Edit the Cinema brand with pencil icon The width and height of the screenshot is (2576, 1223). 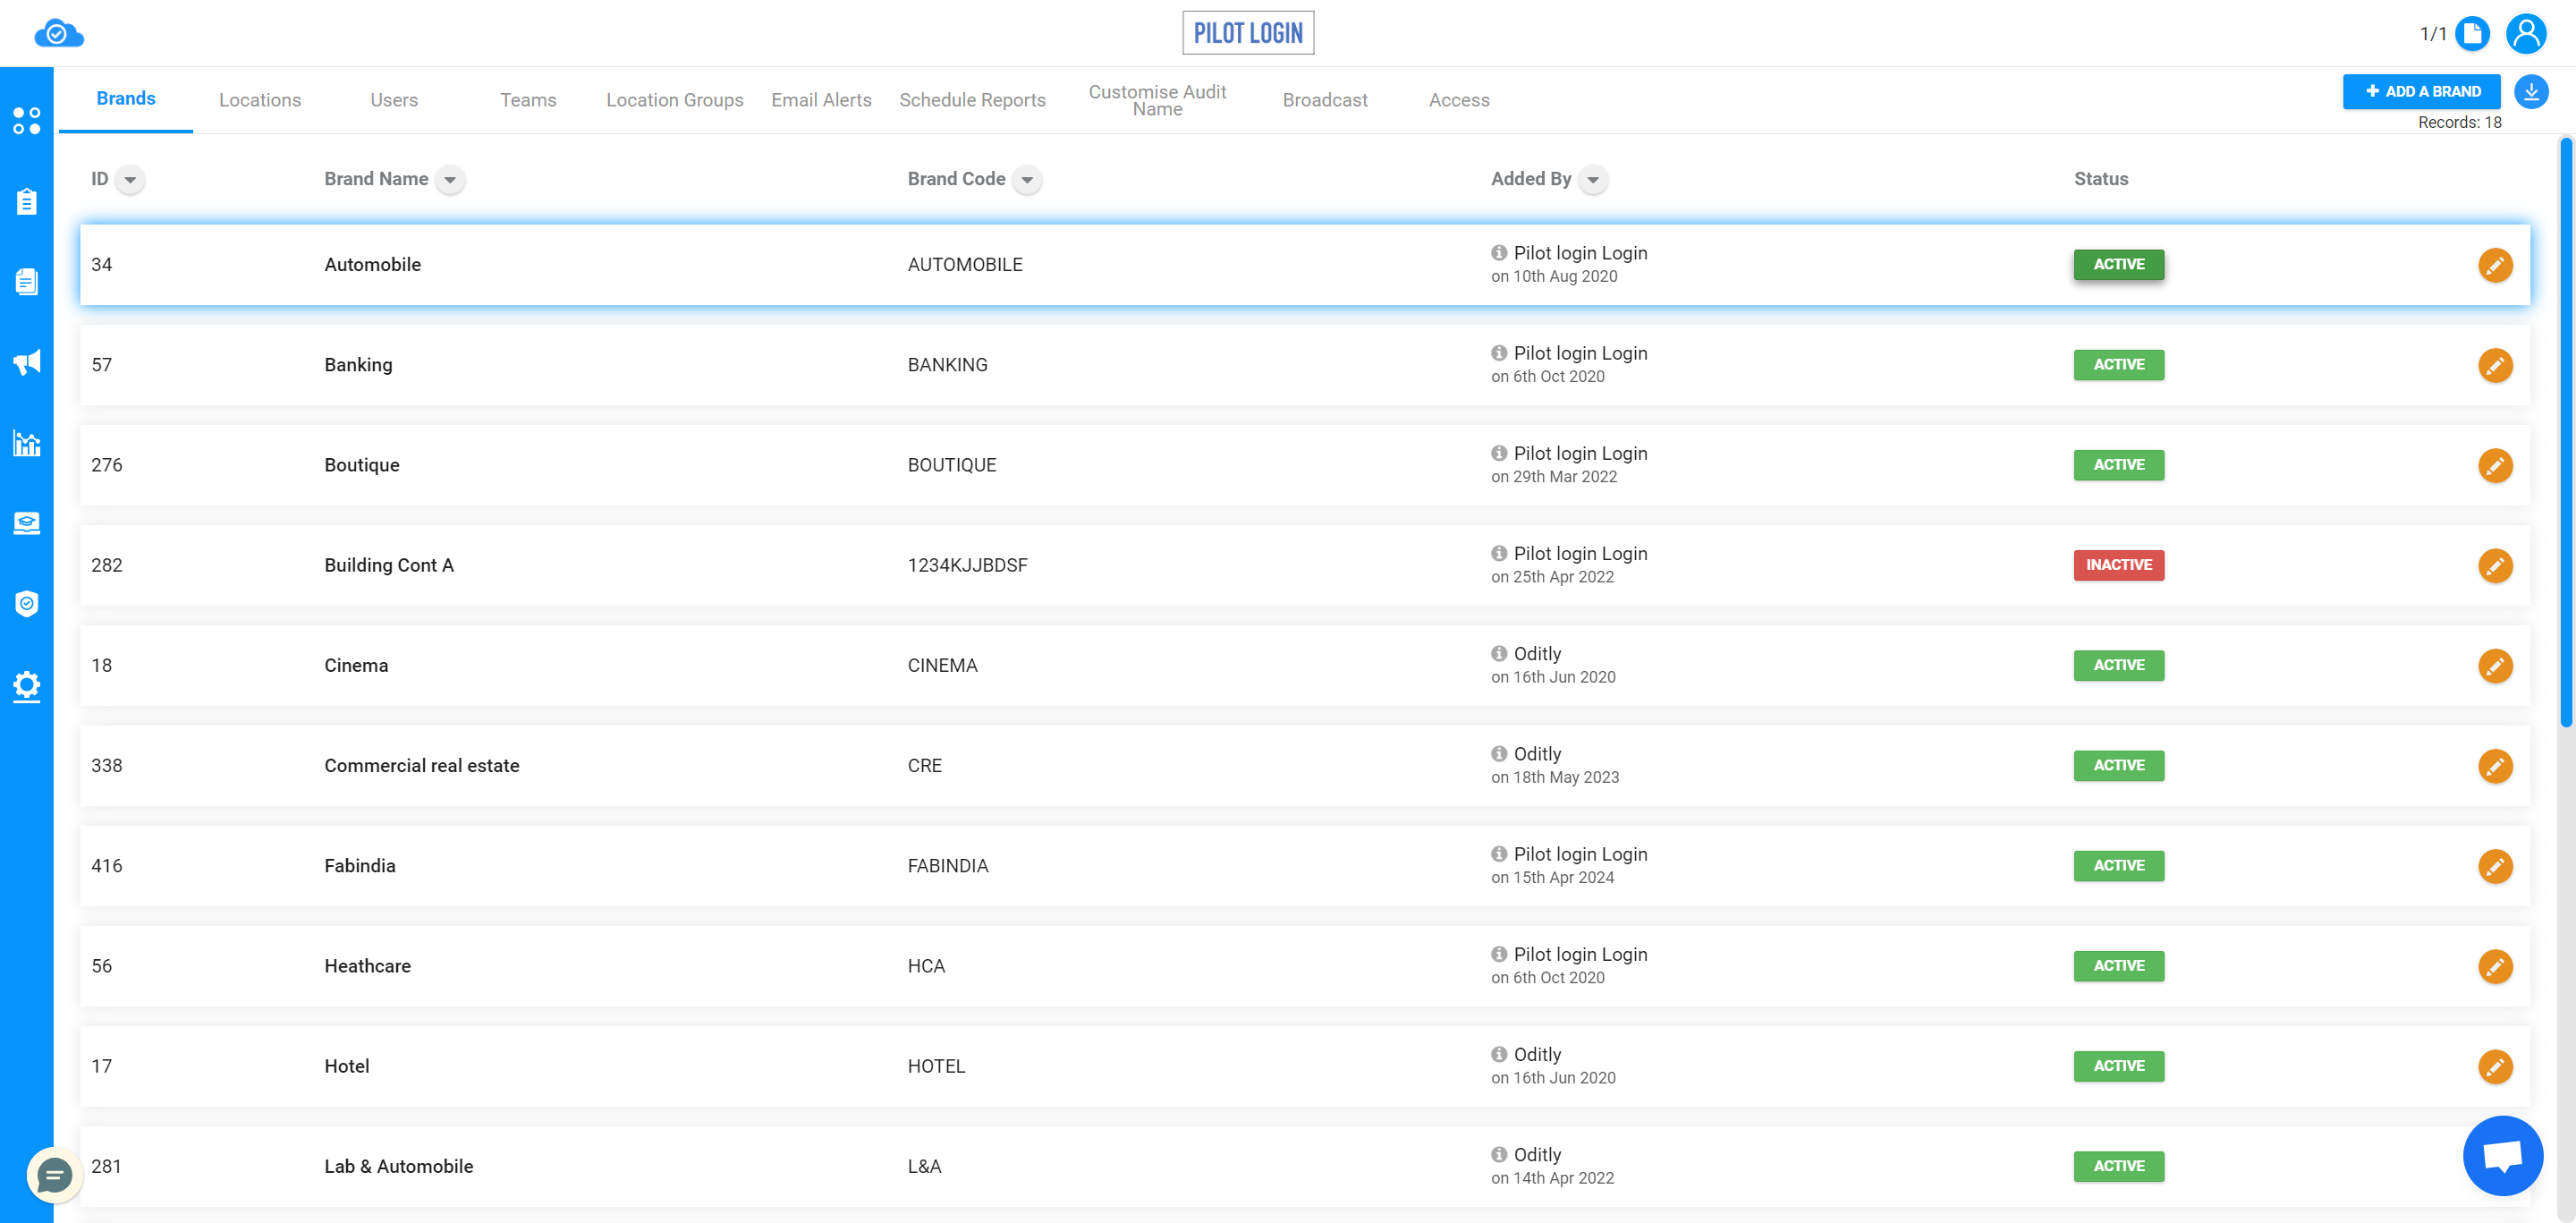[x=2495, y=666]
